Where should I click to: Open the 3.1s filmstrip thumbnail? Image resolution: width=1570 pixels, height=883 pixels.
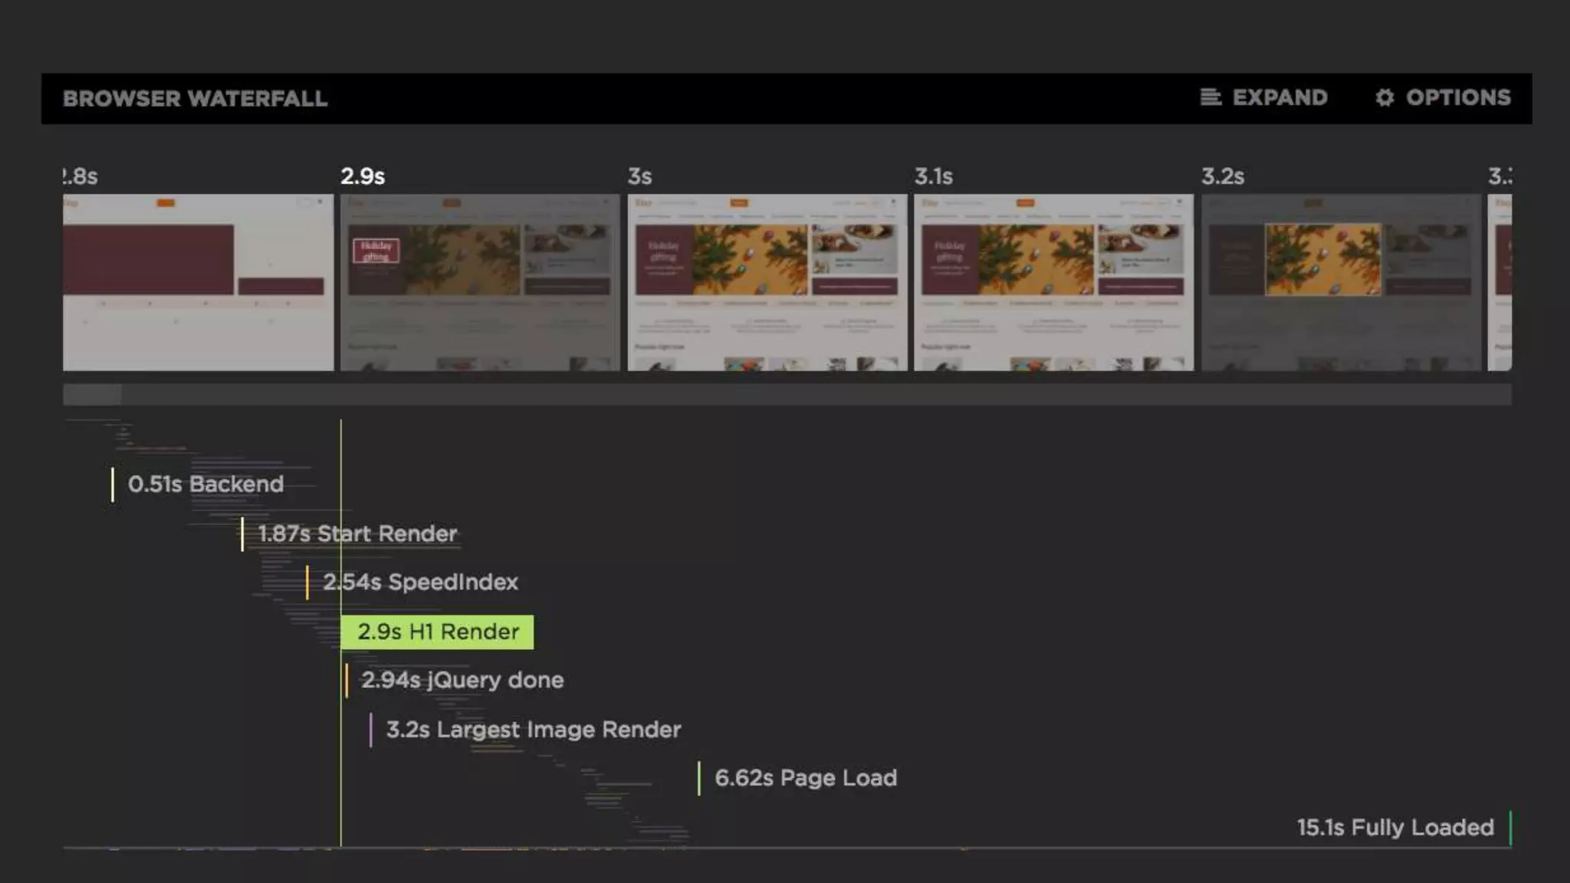(1053, 282)
